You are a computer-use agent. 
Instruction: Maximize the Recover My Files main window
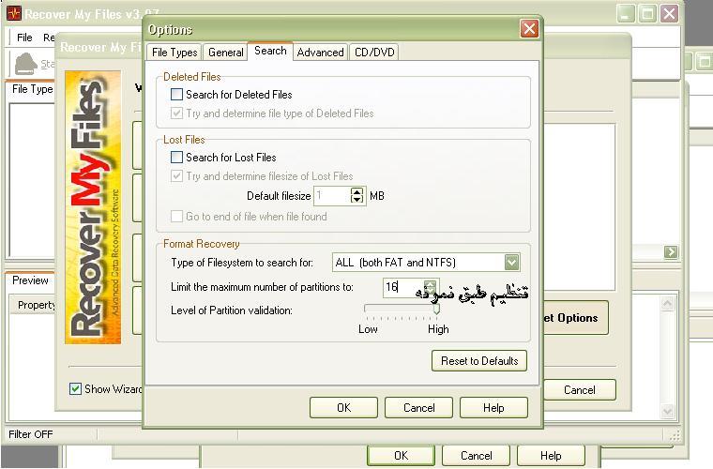coord(647,14)
